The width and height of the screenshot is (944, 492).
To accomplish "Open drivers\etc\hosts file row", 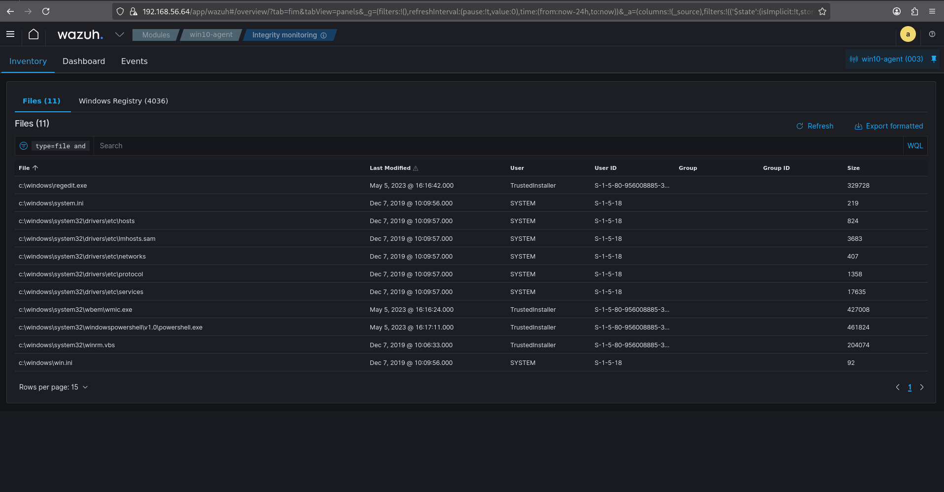I will 471,221.
